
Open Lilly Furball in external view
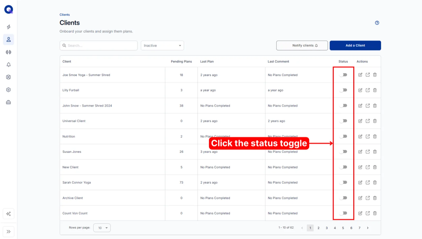[368, 90]
